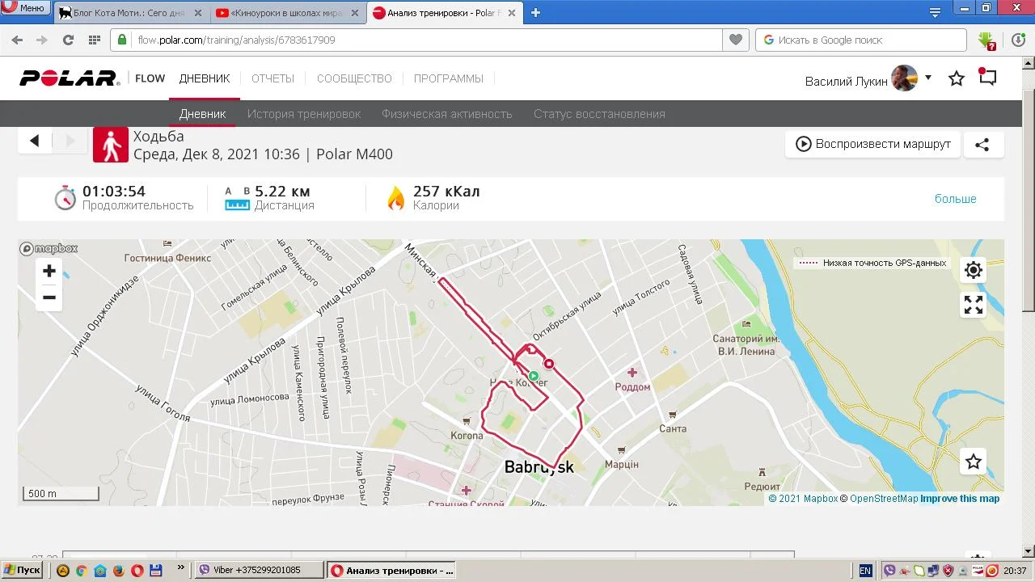
Task: Go to the previous training session arrow
Action: (34, 141)
